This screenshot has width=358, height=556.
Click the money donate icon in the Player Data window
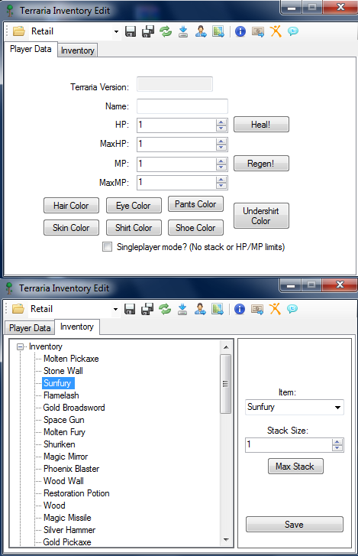pyautogui.click(x=258, y=32)
